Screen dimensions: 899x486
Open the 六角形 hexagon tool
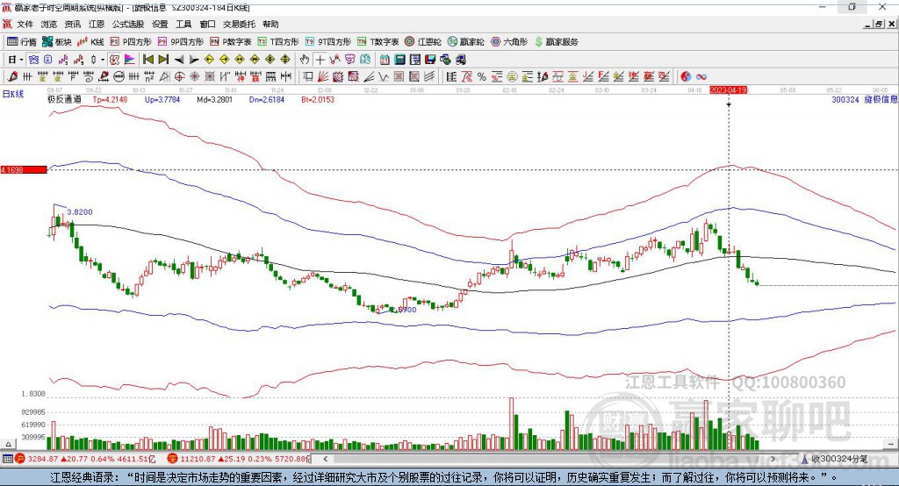(509, 42)
